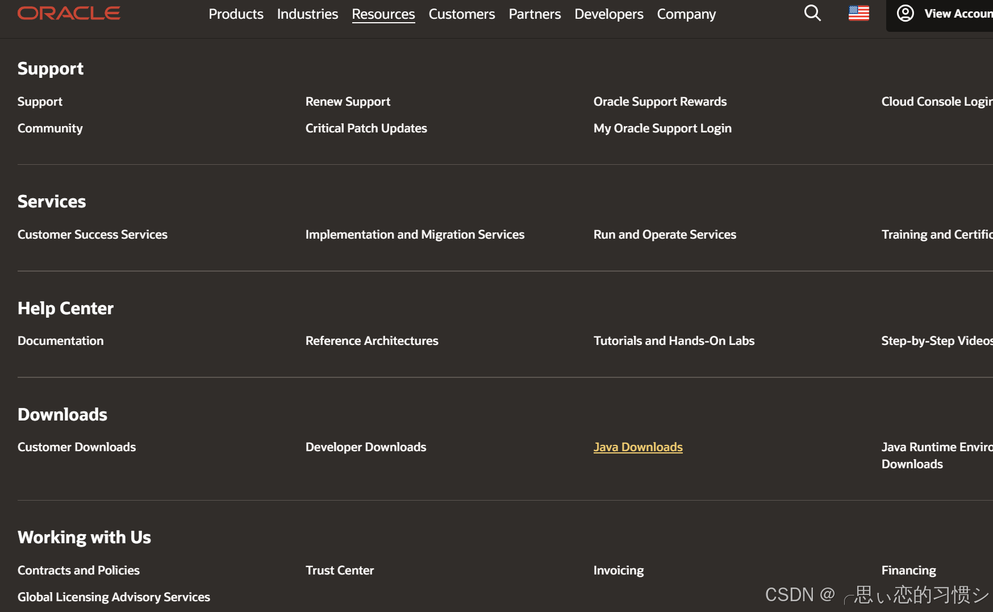The image size is (993, 612).
Task: Open the search magnifier icon
Action: point(812,13)
